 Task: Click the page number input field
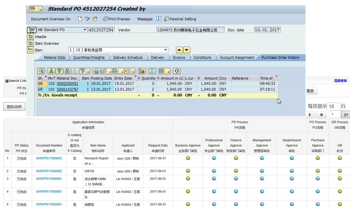point(335,115)
